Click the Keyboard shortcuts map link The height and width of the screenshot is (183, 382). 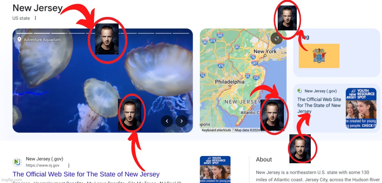pyautogui.click(x=216, y=130)
